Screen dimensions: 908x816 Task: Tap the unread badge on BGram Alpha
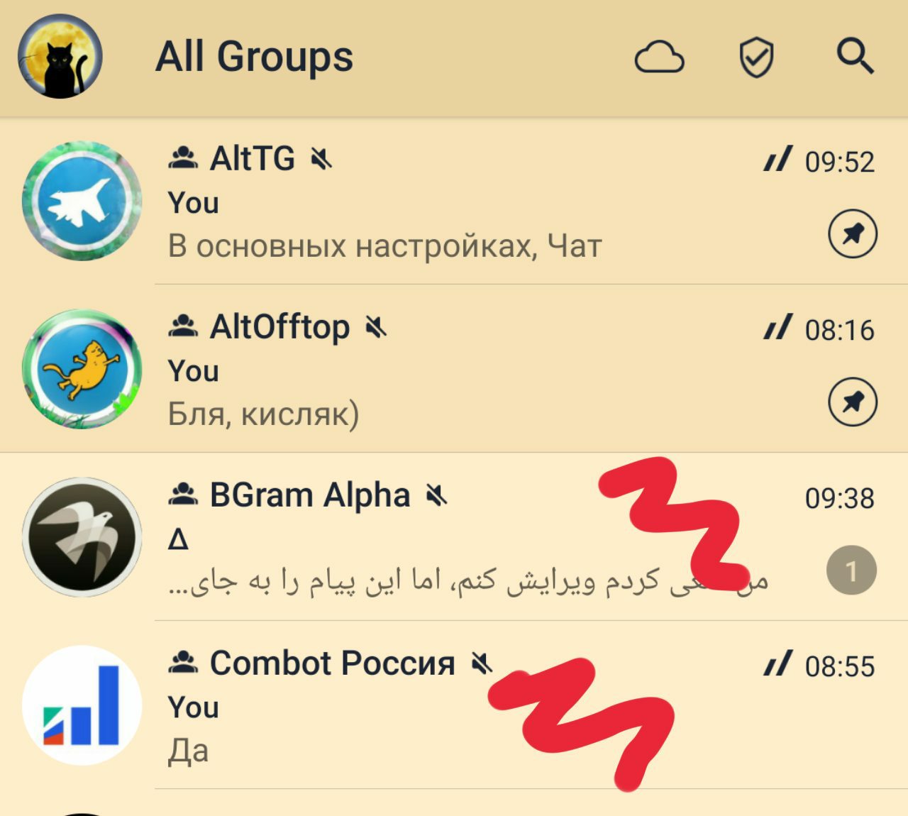click(x=851, y=570)
